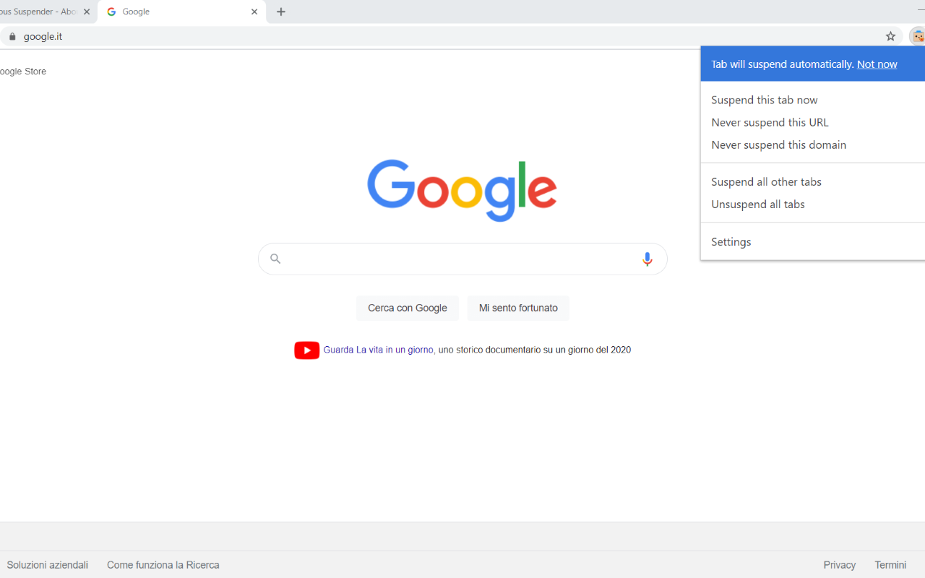
Task: Click the microphone voice search icon
Action: point(647,259)
